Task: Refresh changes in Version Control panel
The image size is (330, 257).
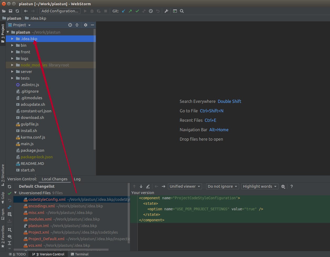Action: tap(9, 187)
